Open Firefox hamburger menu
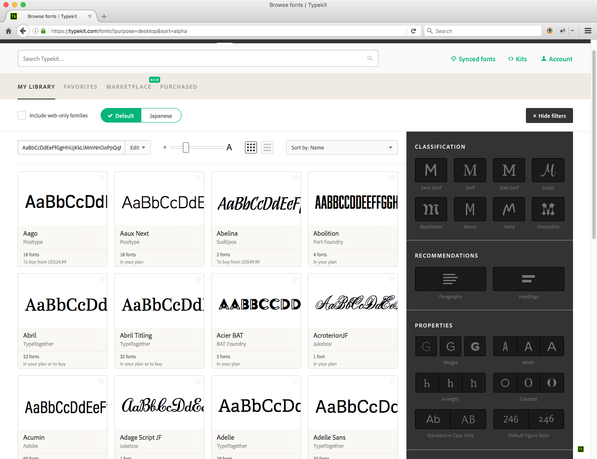Image resolution: width=597 pixels, height=459 pixels. point(588,31)
